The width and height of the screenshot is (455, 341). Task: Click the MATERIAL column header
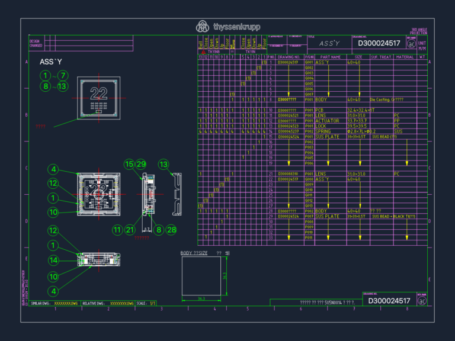coord(405,57)
